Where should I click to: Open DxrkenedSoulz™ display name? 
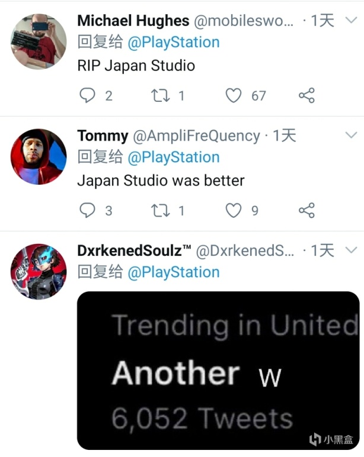(134, 250)
